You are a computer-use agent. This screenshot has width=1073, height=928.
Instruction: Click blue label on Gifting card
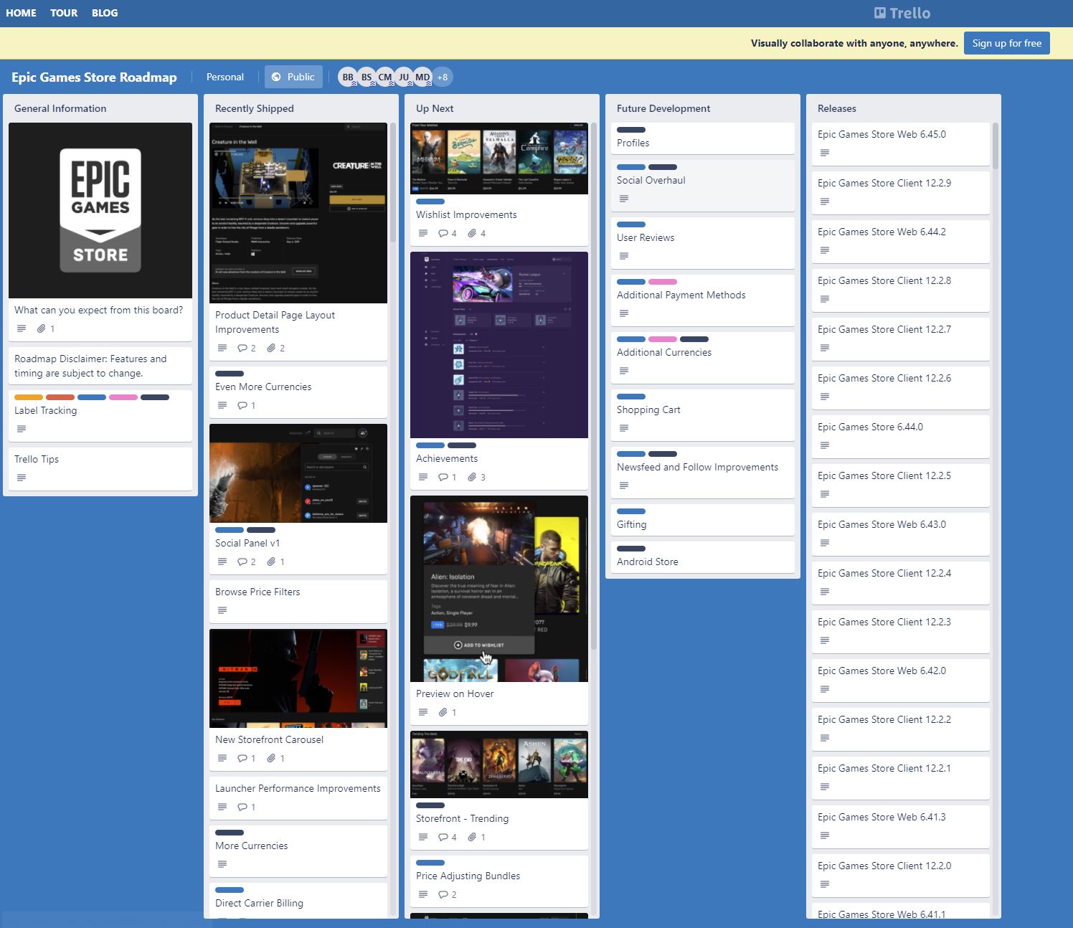[x=631, y=511]
